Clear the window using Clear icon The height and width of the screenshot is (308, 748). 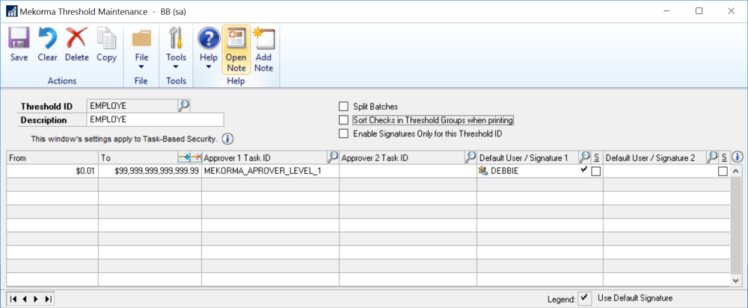47,45
